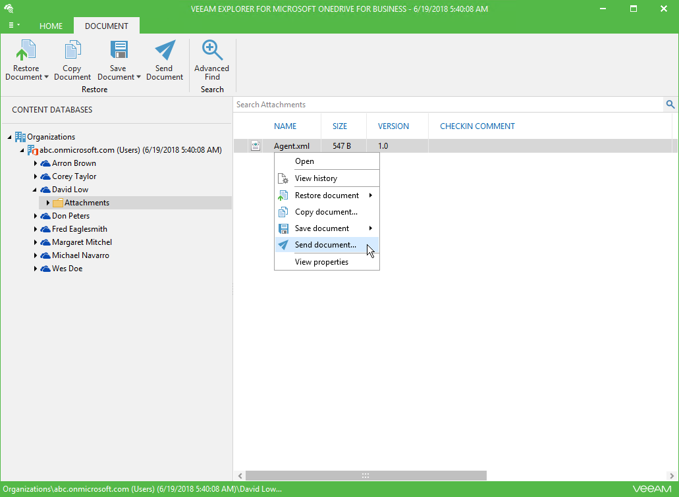Screen dimensions: 679x497
Task: Expand the Corey Taylor node
Action: click(36, 176)
